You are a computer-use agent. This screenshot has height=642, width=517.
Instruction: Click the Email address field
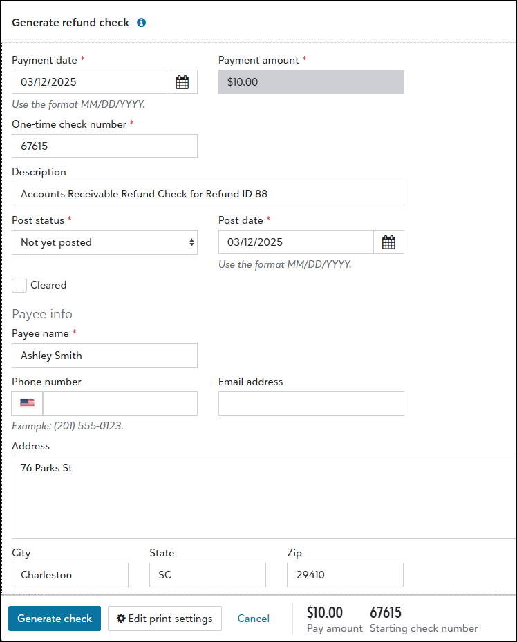tap(311, 403)
